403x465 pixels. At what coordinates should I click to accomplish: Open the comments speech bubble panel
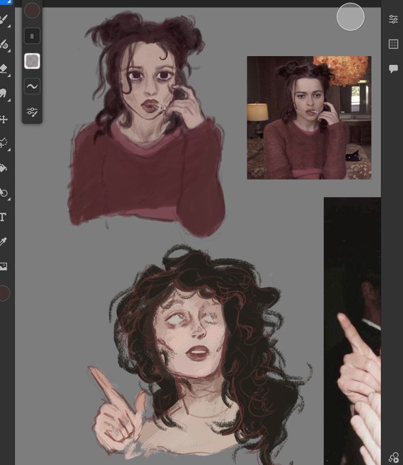(393, 69)
